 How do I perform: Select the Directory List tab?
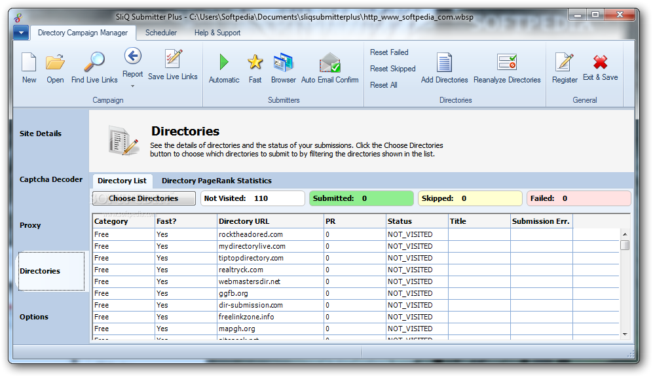pos(122,181)
